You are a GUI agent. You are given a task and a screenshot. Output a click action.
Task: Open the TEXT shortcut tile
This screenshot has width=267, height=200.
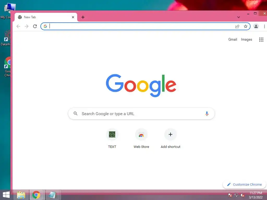click(x=112, y=139)
